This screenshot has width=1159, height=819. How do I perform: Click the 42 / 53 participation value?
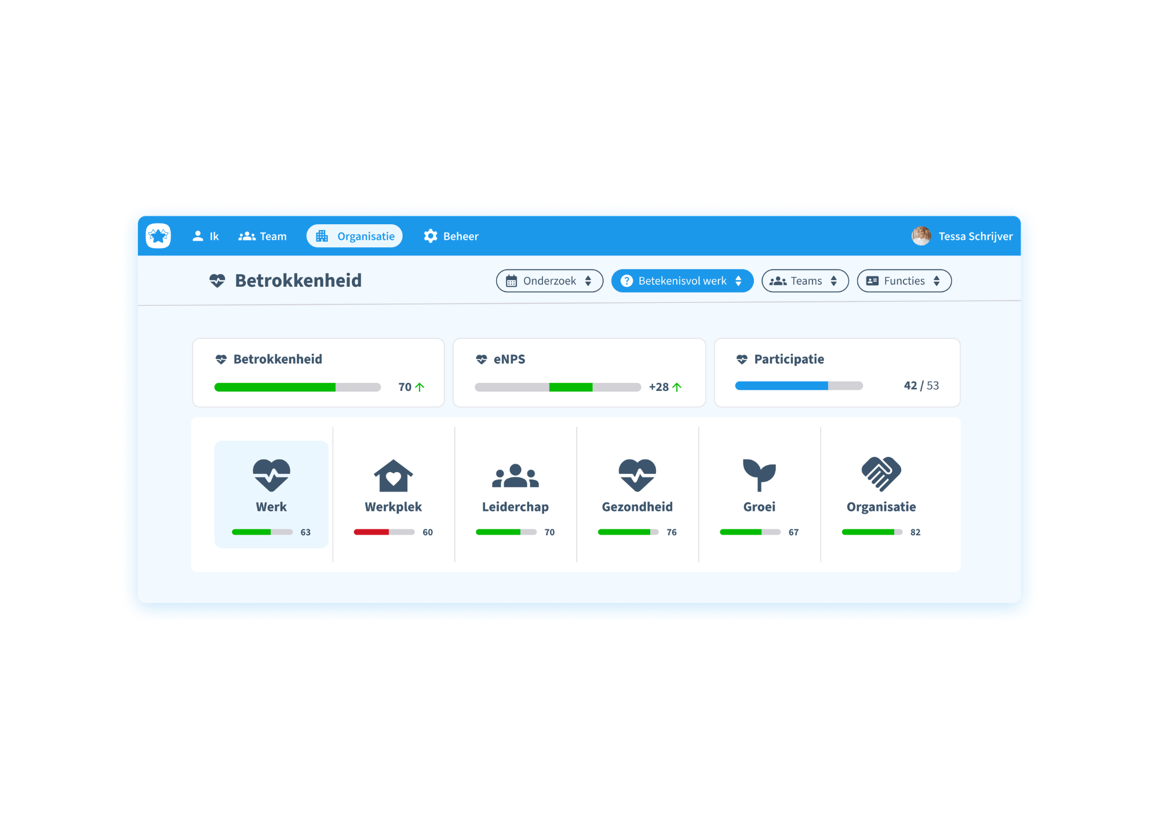click(921, 386)
